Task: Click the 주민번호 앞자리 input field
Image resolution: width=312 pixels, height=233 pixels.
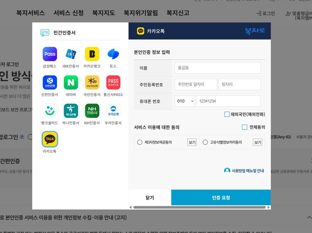Action: pos(196,85)
